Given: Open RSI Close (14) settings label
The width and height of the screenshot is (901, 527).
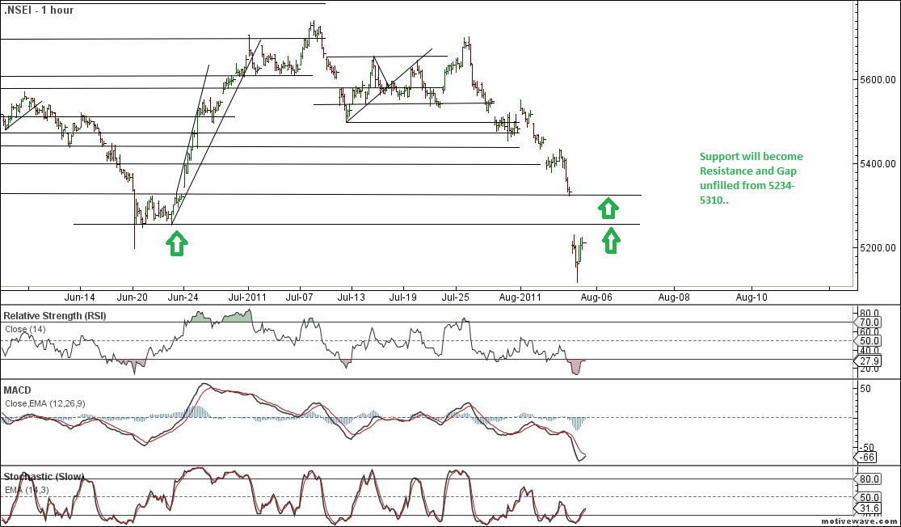Looking at the screenshot, I should point(26,328).
